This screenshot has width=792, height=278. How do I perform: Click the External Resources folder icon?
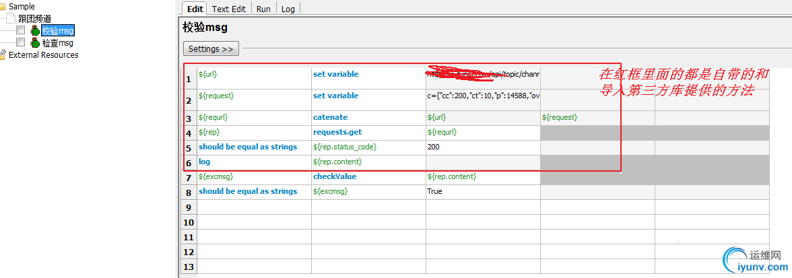3,55
